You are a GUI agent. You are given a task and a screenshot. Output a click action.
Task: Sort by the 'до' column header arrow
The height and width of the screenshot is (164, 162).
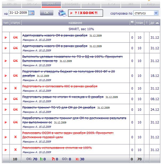[x=157, y=23]
